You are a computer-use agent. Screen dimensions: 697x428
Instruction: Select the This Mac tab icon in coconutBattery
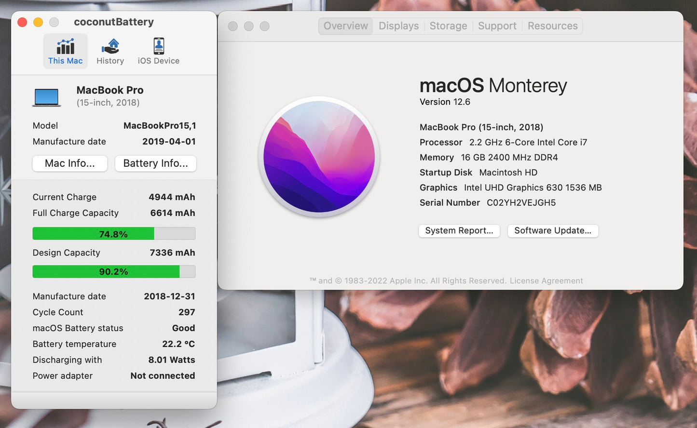65,47
